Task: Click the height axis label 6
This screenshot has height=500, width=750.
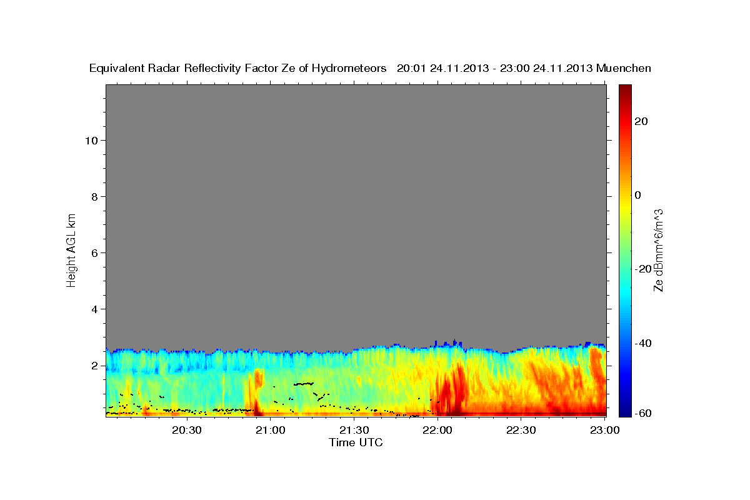Action: coord(93,252)
